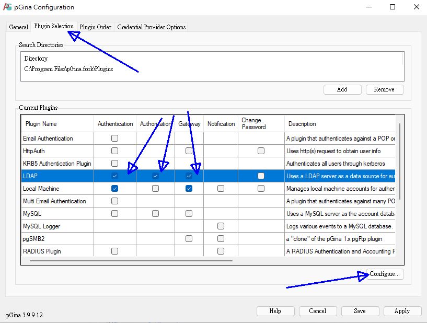The image size is (427, 323).
Task: Uncheck LDAP Authorization checkbox
Action: coord(155,176)
